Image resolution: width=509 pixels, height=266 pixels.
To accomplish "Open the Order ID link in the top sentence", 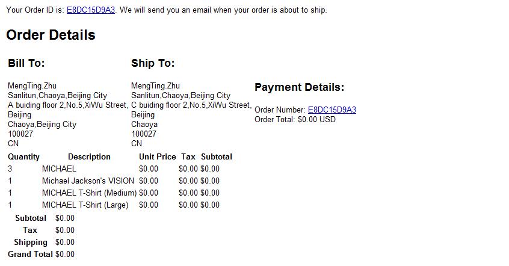I will [x=91, y=10].
